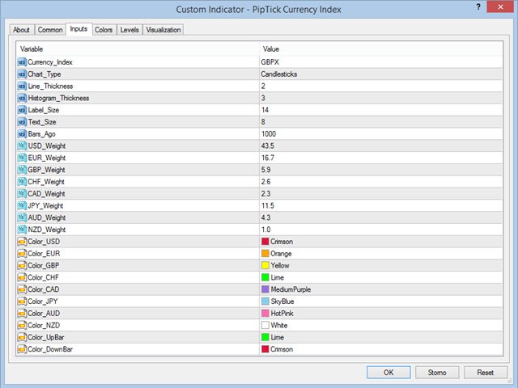The image size is (518, 388).
Task: Click the Reset button
Action: click(486, 373)
